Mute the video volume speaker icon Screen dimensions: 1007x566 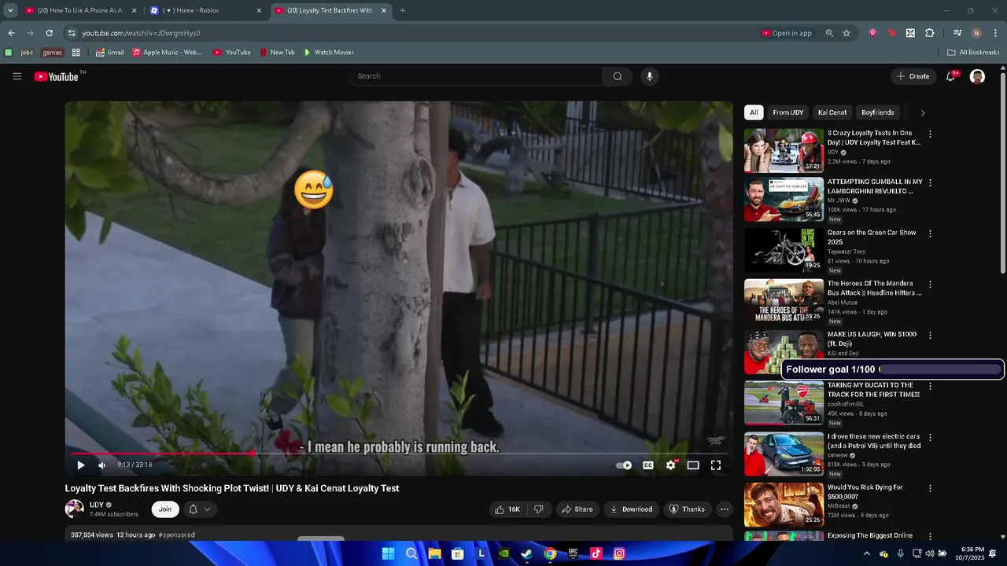[101, 465]
